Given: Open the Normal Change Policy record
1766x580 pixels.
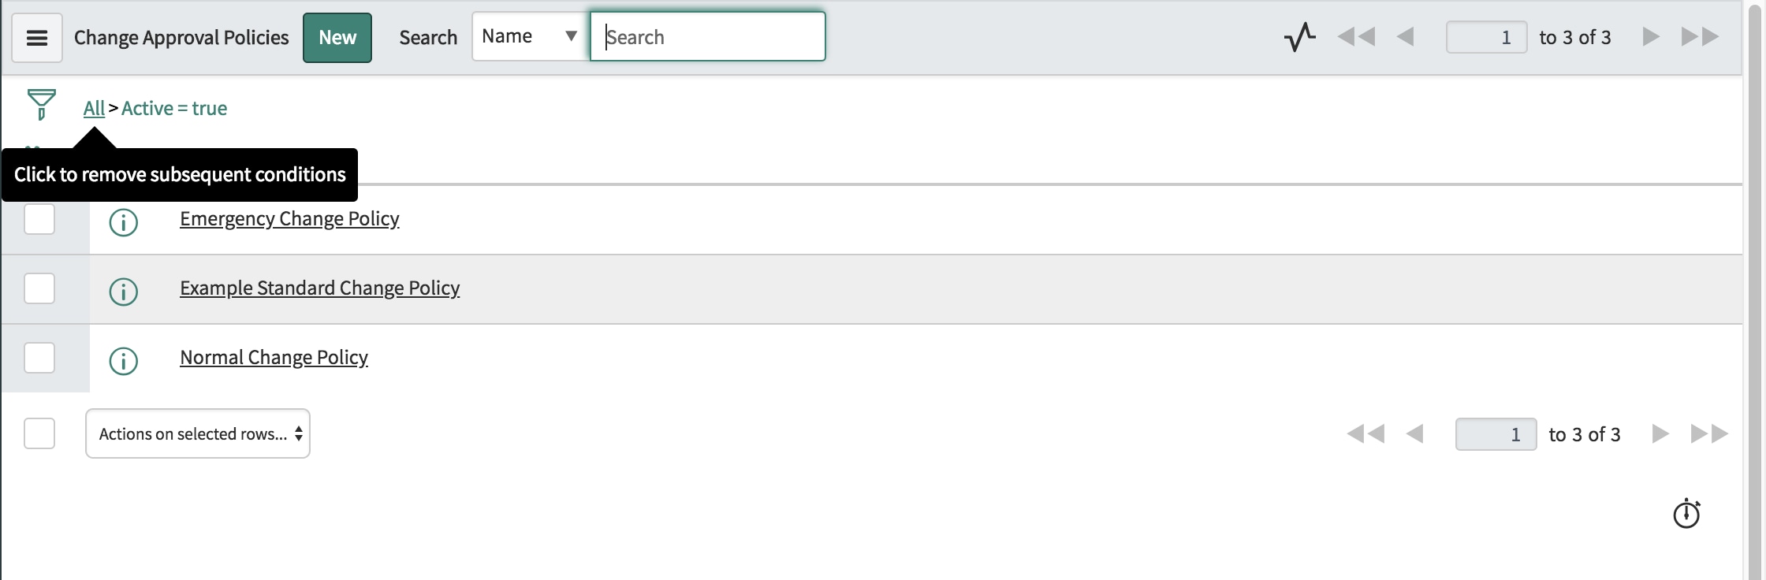Looking at the screenshot, I should 274,357.
